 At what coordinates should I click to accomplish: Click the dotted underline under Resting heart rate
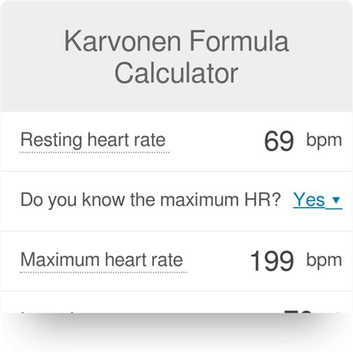click(x=95, y=152)
